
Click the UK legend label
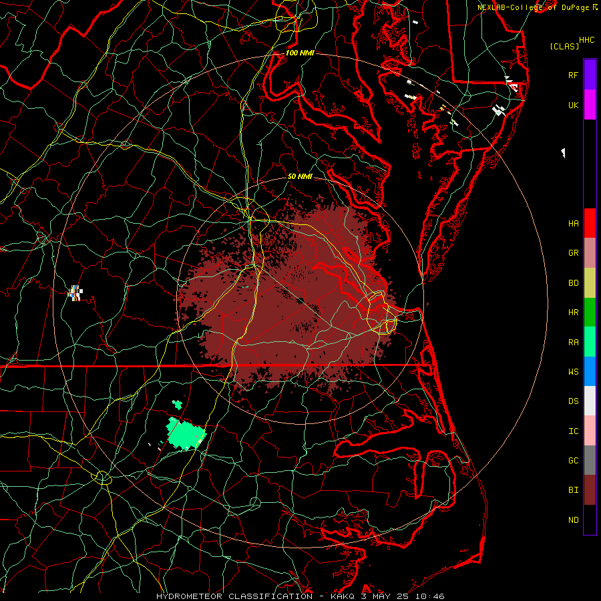coord(573,105)
